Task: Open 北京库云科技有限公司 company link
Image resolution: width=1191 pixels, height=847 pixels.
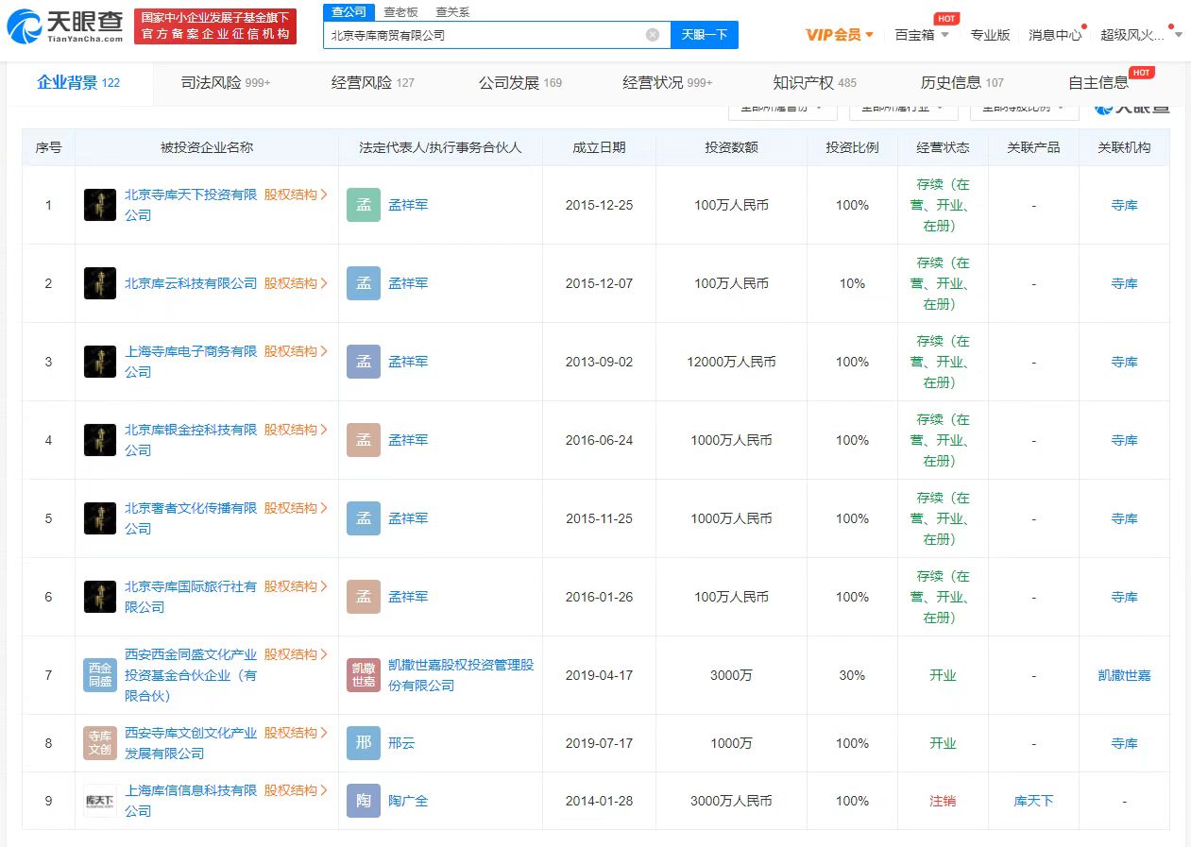Action: [x=191, y=283]
